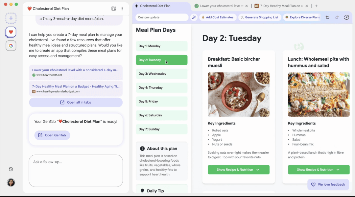
Task: Click the refresh icon in the GenTab toolbar
Action: point(346,17)
